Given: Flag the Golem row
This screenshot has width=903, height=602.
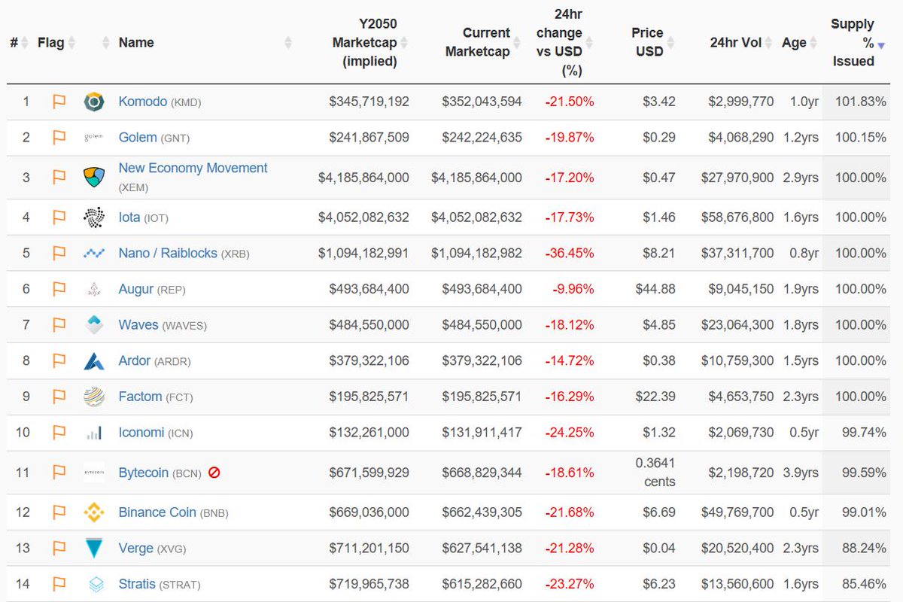Looking at the screenshot, I should pos(59,138).
